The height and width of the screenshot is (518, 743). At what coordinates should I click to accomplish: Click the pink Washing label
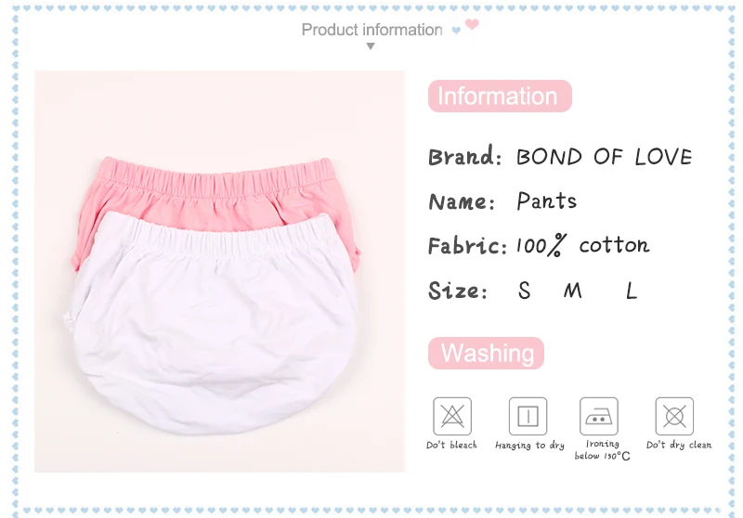pyautogui.click(x=486, y=354)
